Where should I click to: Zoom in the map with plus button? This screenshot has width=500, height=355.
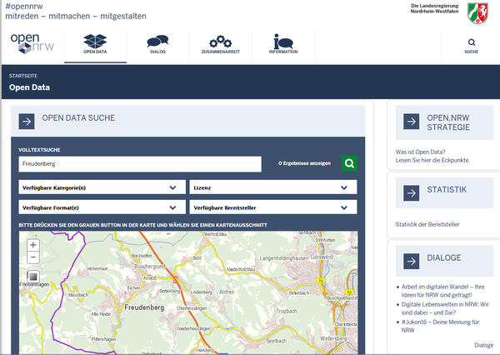(x=33, y=245)
